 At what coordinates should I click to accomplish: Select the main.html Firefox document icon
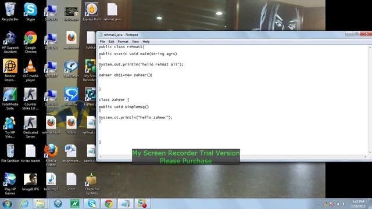tap(71, 40)
